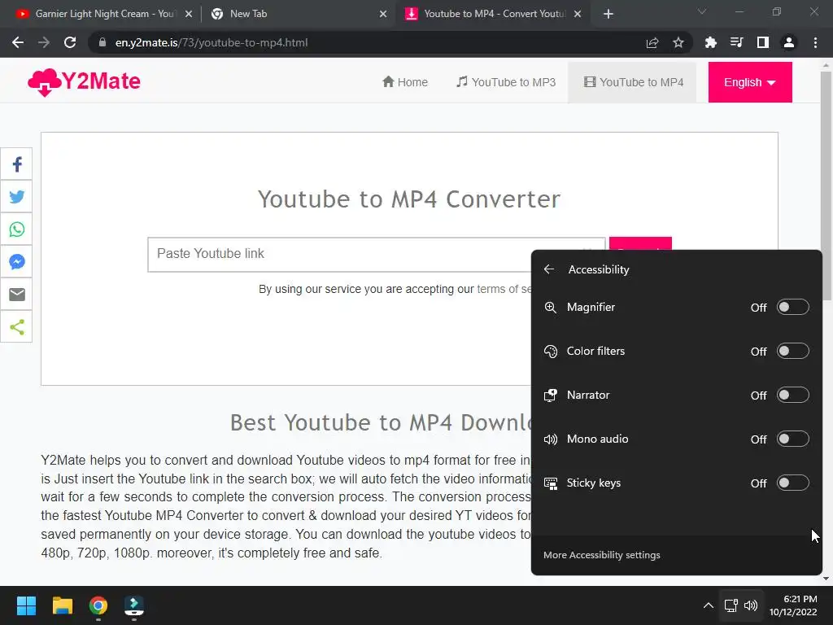This screenshot has height=625, width=833.
Task: Open the terms of service link
Action: [503, 289]
